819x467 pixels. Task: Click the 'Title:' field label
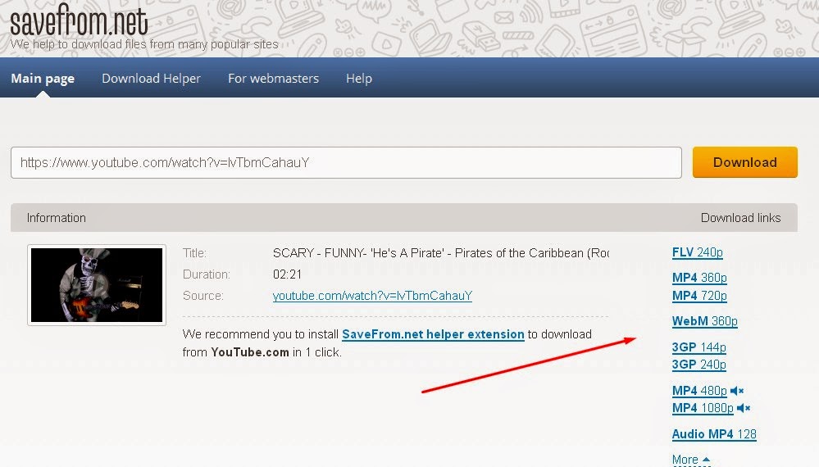pyautogui.click(x=195, y=253)
